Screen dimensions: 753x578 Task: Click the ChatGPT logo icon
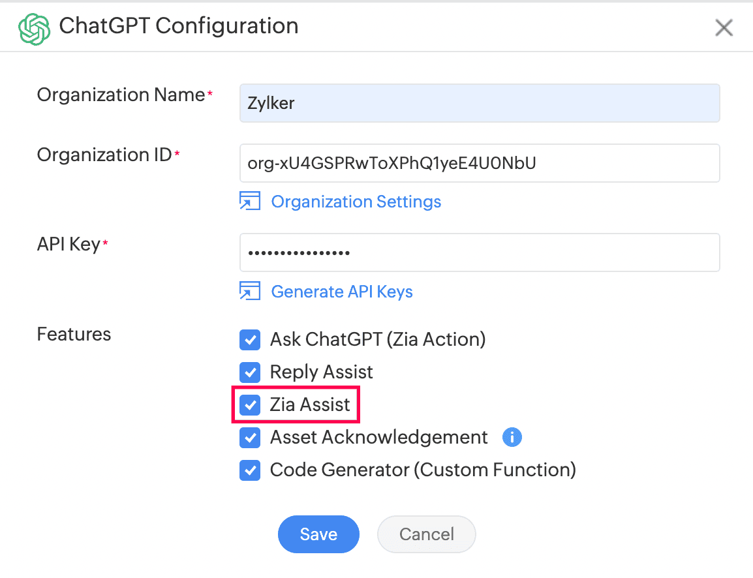point(35,28)
